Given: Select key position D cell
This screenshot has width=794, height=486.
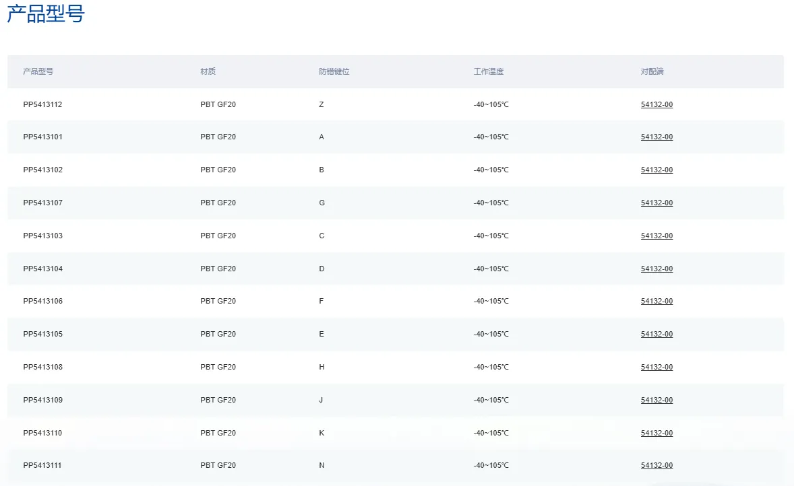Looking at the screenshot, I should tap(322, 269).
